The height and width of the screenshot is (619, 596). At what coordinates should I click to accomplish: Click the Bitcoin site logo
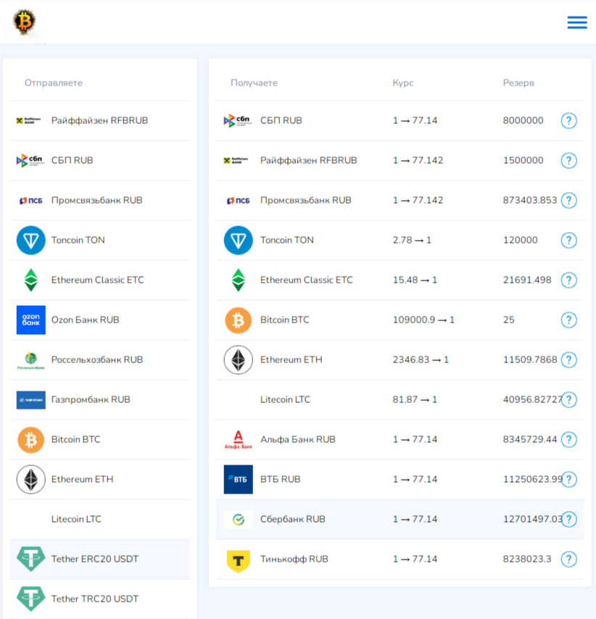pyautogui.click(x=25, y=21)
